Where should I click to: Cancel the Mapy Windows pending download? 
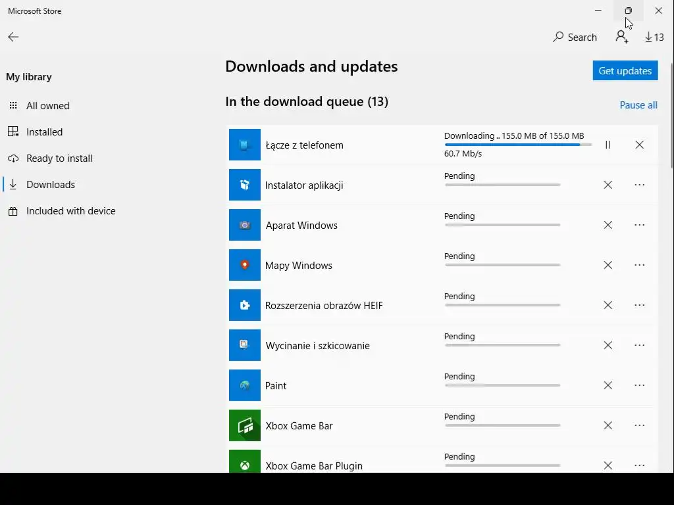tap(608, 265)
